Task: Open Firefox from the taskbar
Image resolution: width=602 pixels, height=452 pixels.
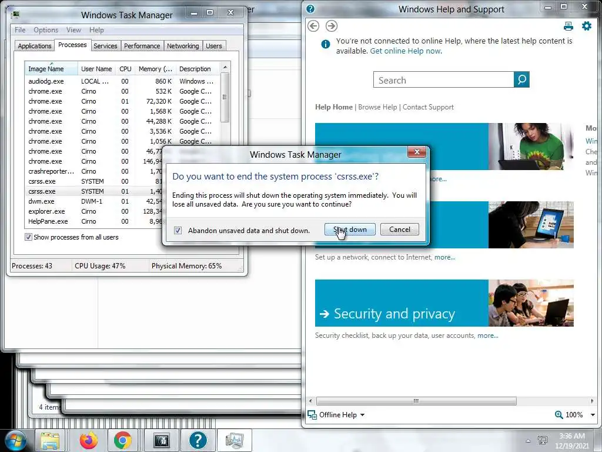Action: [x=89, y=440]
